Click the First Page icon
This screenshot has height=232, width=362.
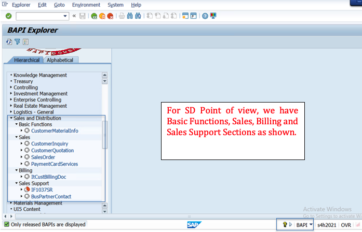(x=150, y=16)
